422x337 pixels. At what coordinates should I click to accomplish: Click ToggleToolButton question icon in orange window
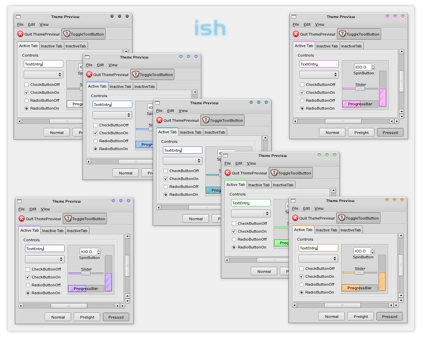(x=342, y=218)
